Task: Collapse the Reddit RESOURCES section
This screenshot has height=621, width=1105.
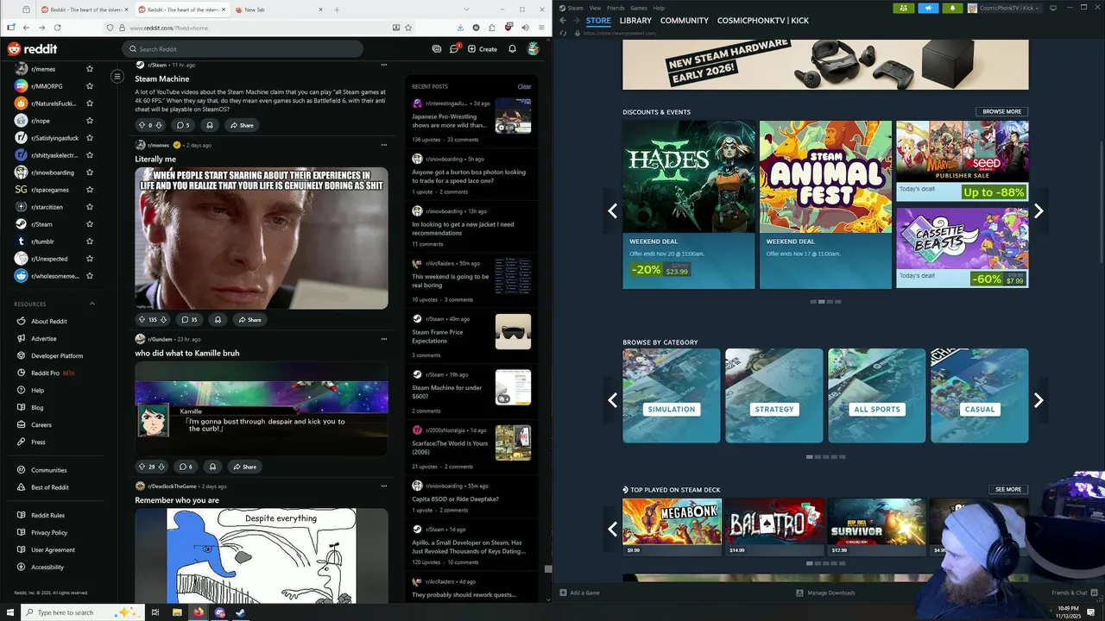Action: (x=92, y=304)
